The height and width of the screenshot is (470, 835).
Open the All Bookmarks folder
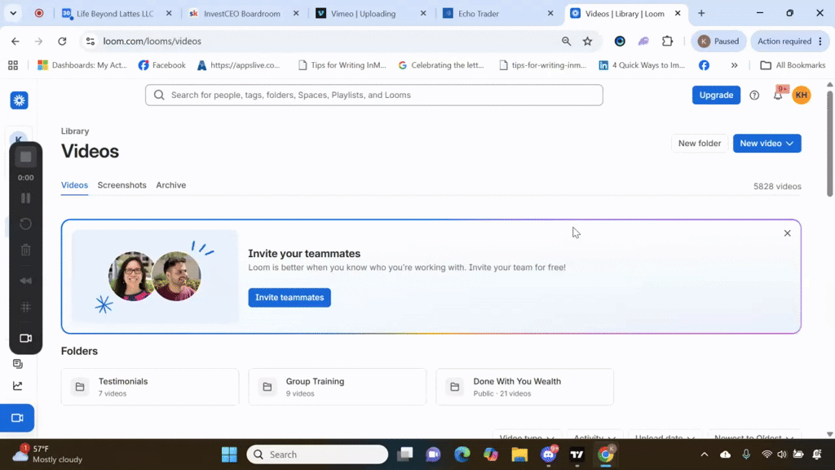[x=793, y=65]
